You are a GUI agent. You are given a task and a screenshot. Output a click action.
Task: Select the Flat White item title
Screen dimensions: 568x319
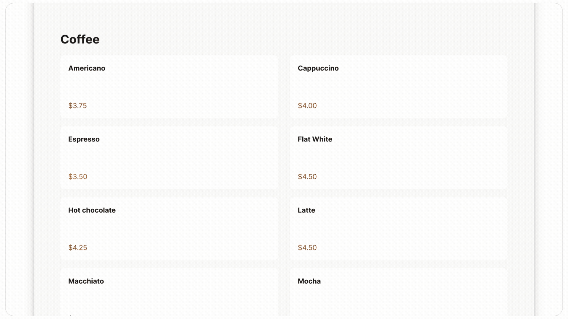point(315,139)
